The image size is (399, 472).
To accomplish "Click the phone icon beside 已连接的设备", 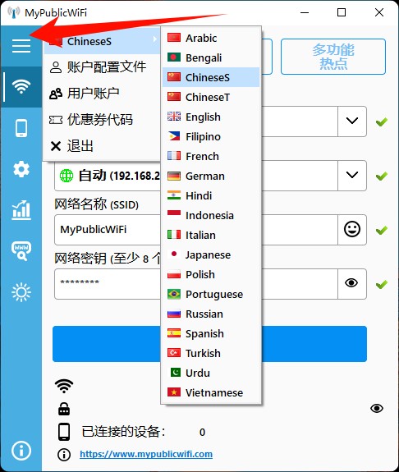I will click(64, 432).
